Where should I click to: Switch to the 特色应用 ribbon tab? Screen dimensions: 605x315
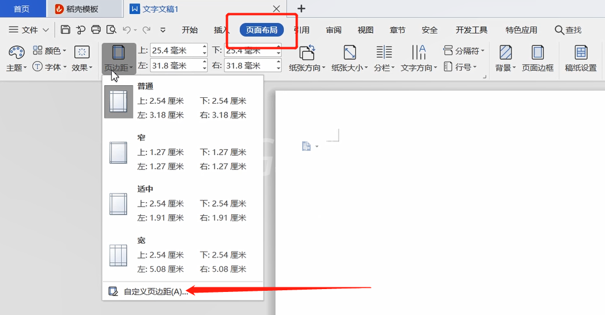coord(521,30)
